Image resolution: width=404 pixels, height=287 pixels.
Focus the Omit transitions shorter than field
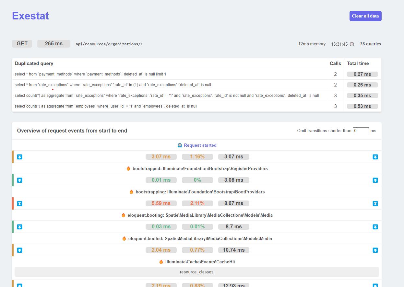(x=361, y=131)
